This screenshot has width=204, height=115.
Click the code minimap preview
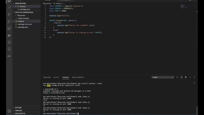tap(184, 6)
